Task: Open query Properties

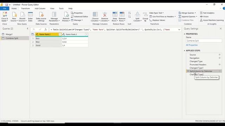Action: point(77,13)
